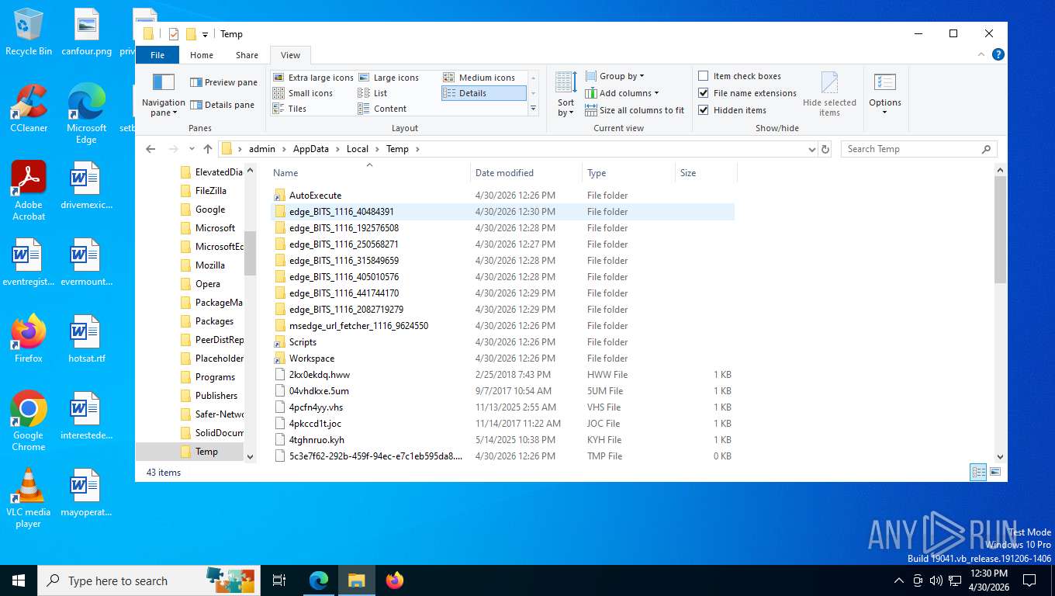Screen dimensions: 1055x596
Task: Switch to the Home ribbon tab
Action: click(202, 55)
